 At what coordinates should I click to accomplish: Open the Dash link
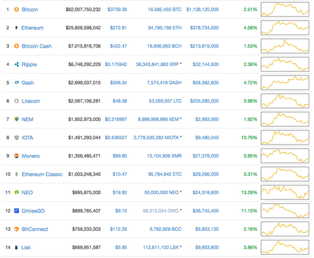click(28, 83)
